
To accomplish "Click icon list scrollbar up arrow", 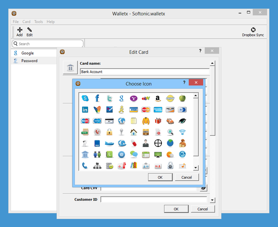I will coord(195,96).
